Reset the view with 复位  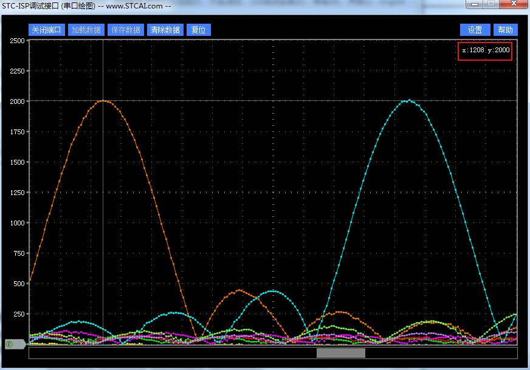tap(199, 30)
